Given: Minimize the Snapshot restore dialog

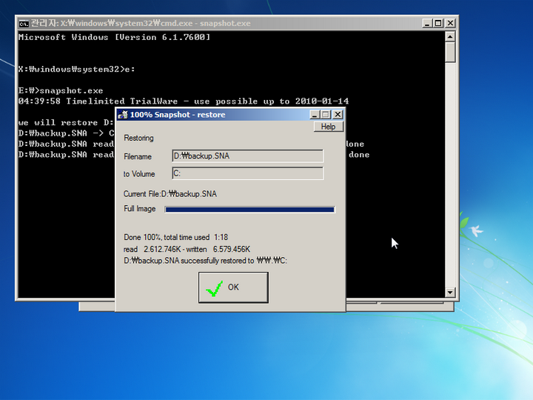Looking at the screenshot, I should tap(315, 115).
